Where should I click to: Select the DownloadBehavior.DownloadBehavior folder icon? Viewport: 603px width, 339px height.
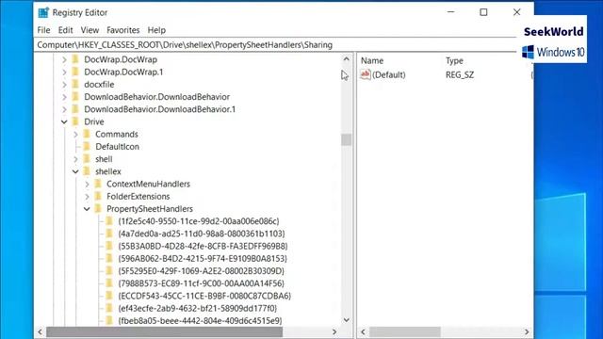(75, 97)
